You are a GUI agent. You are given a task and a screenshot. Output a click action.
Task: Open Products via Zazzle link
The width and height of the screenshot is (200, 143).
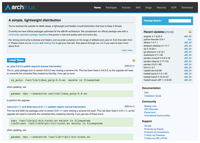click(154, 129)
